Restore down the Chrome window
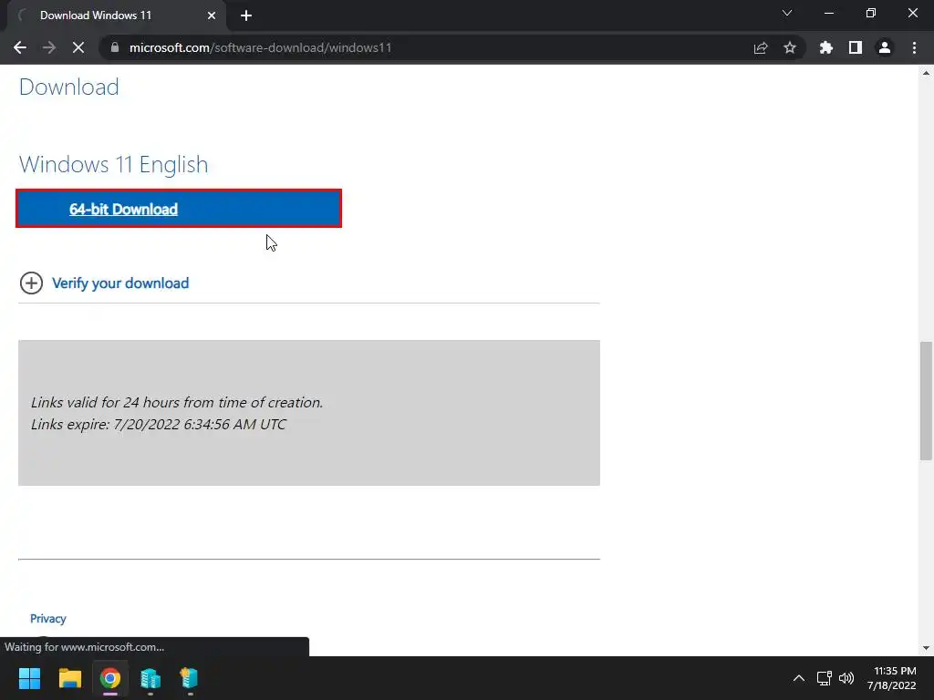Screen dimensions: 934x700 [871, 13]
